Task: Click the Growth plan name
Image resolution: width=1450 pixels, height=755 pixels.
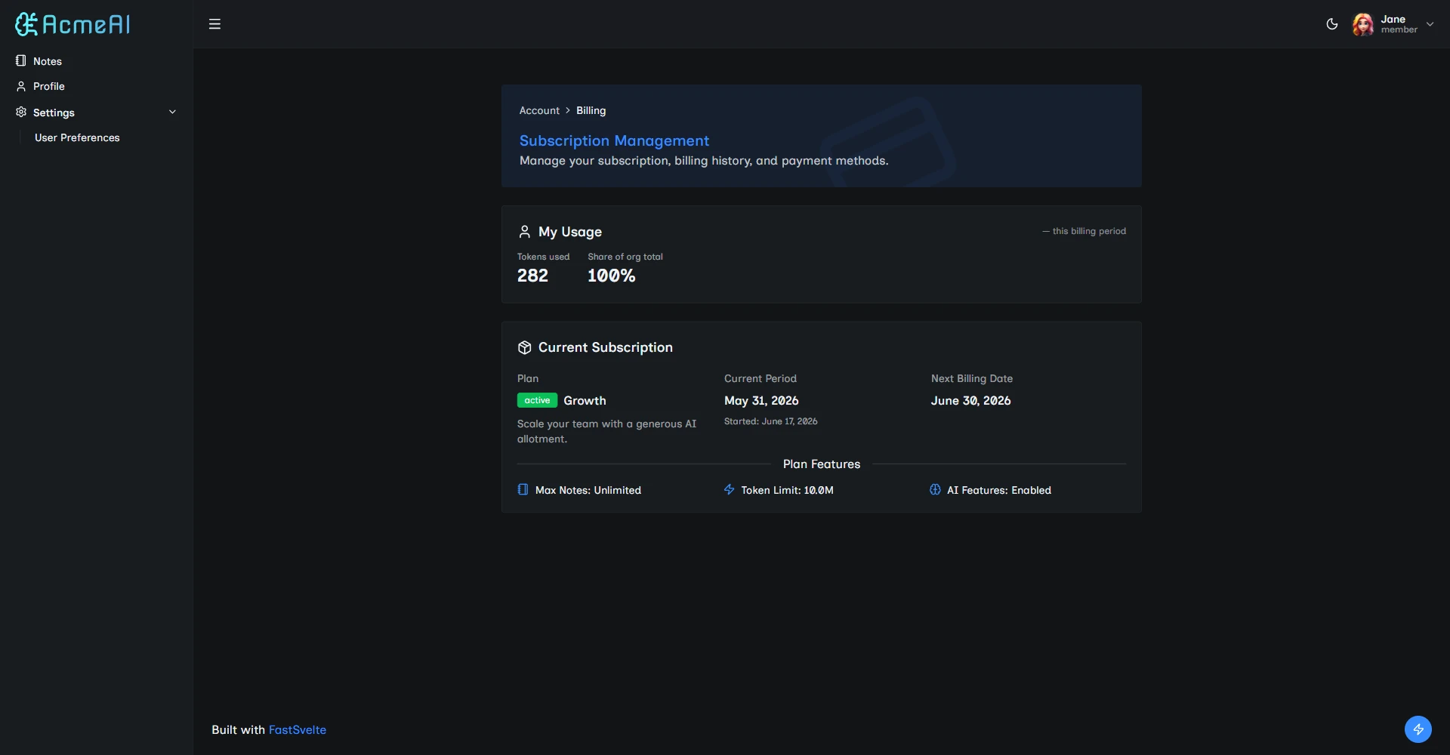Action: point(585,400)
